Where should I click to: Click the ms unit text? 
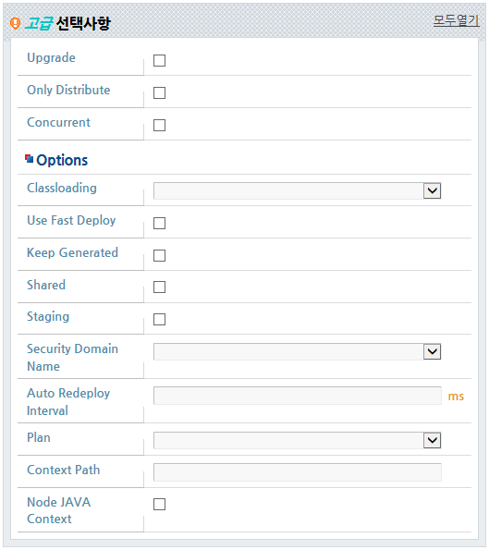coord(456,397)
